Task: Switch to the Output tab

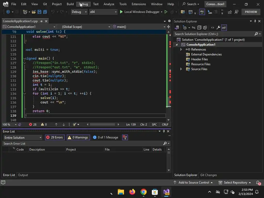Action: point(23,175)
